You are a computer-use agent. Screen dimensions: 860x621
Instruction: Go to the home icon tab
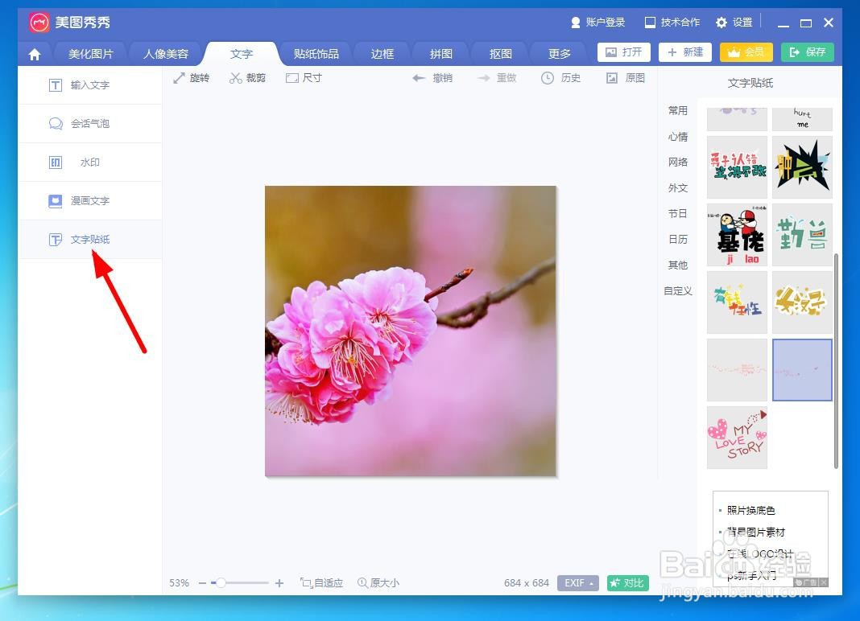(35, 54)
